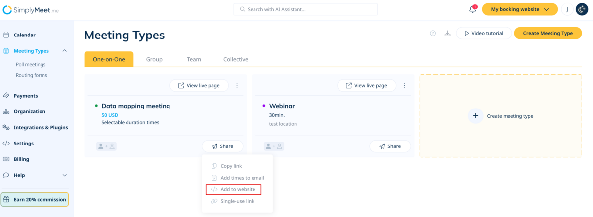Click the notification bell icon
The height and width of the screenshot is (217, 593).
click(x=473, y=9)
